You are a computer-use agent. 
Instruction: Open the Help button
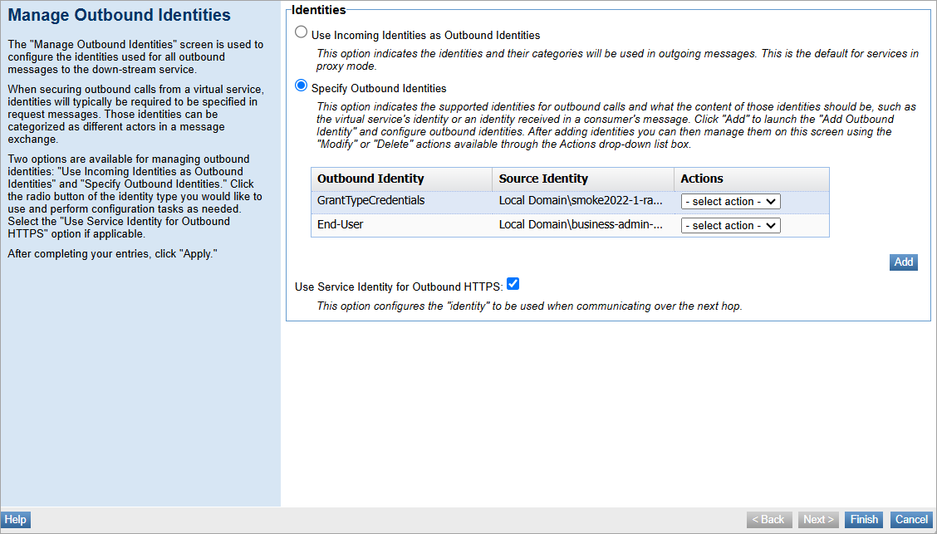tap(16, 520)
